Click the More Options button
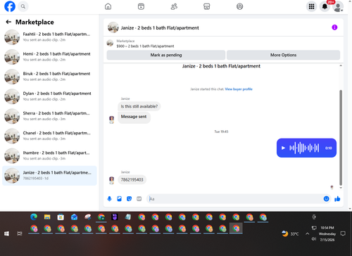Image resolution: width=352 pixels, height=256 pixels. point(283,55)
